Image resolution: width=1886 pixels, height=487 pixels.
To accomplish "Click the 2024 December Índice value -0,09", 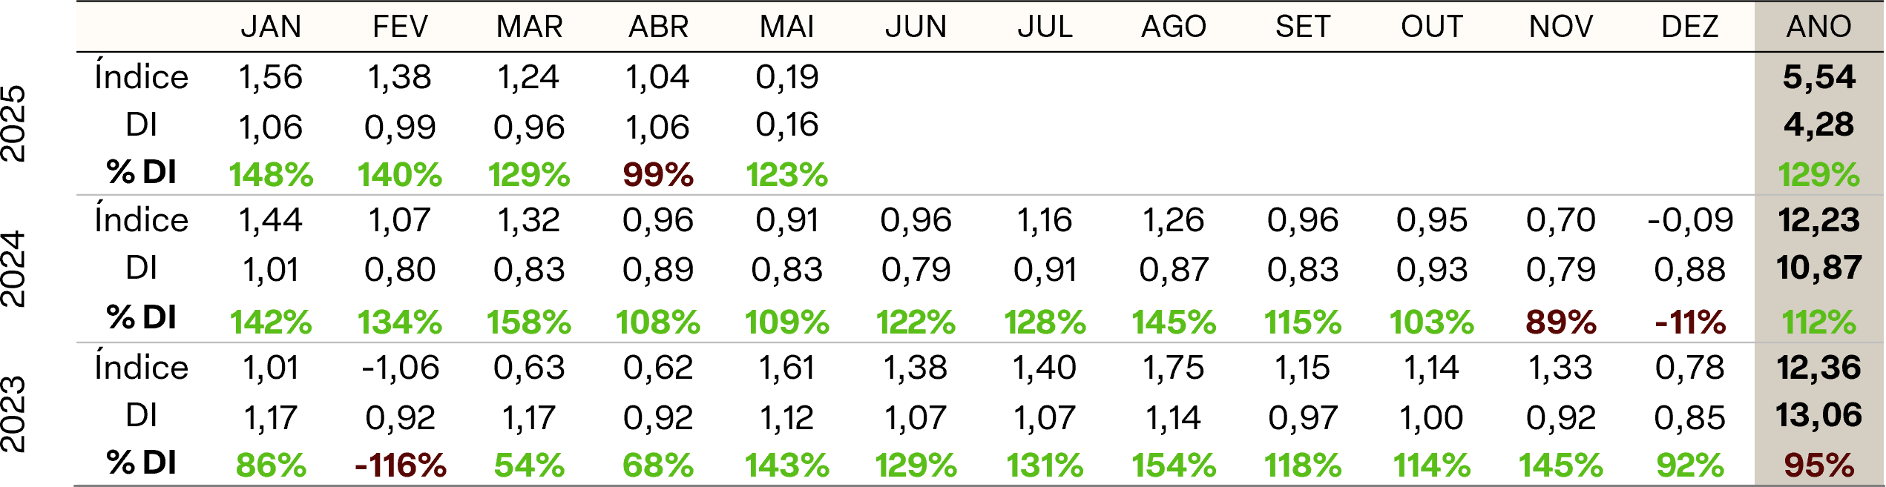I will coord(1689,220).
